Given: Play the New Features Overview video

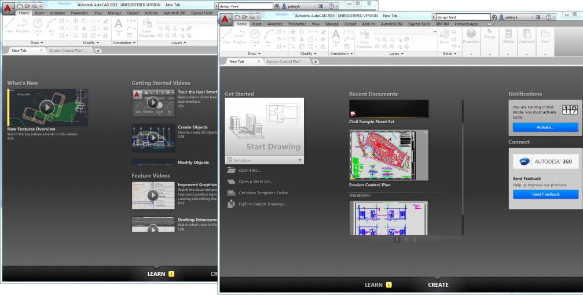Looking at the screenshot, I should pos(47,108).
